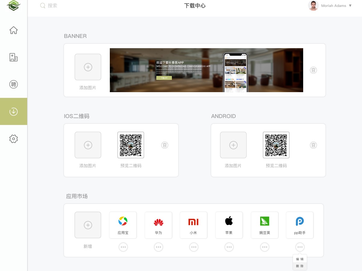Choose 编辑 in the context menu
This screenshot has height=271, width=362.
click(x=300, y=259)
